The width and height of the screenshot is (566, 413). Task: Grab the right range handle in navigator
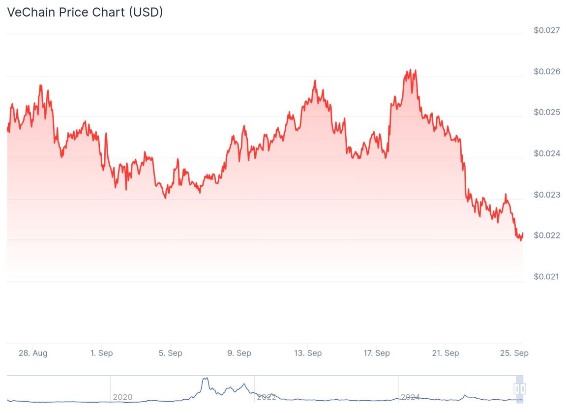[x=523, y=389]
